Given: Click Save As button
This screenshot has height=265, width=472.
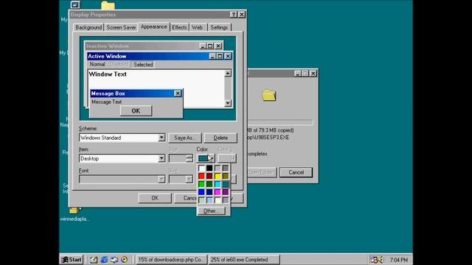Looking at the screenshot, I should click(x=185, y=138).
